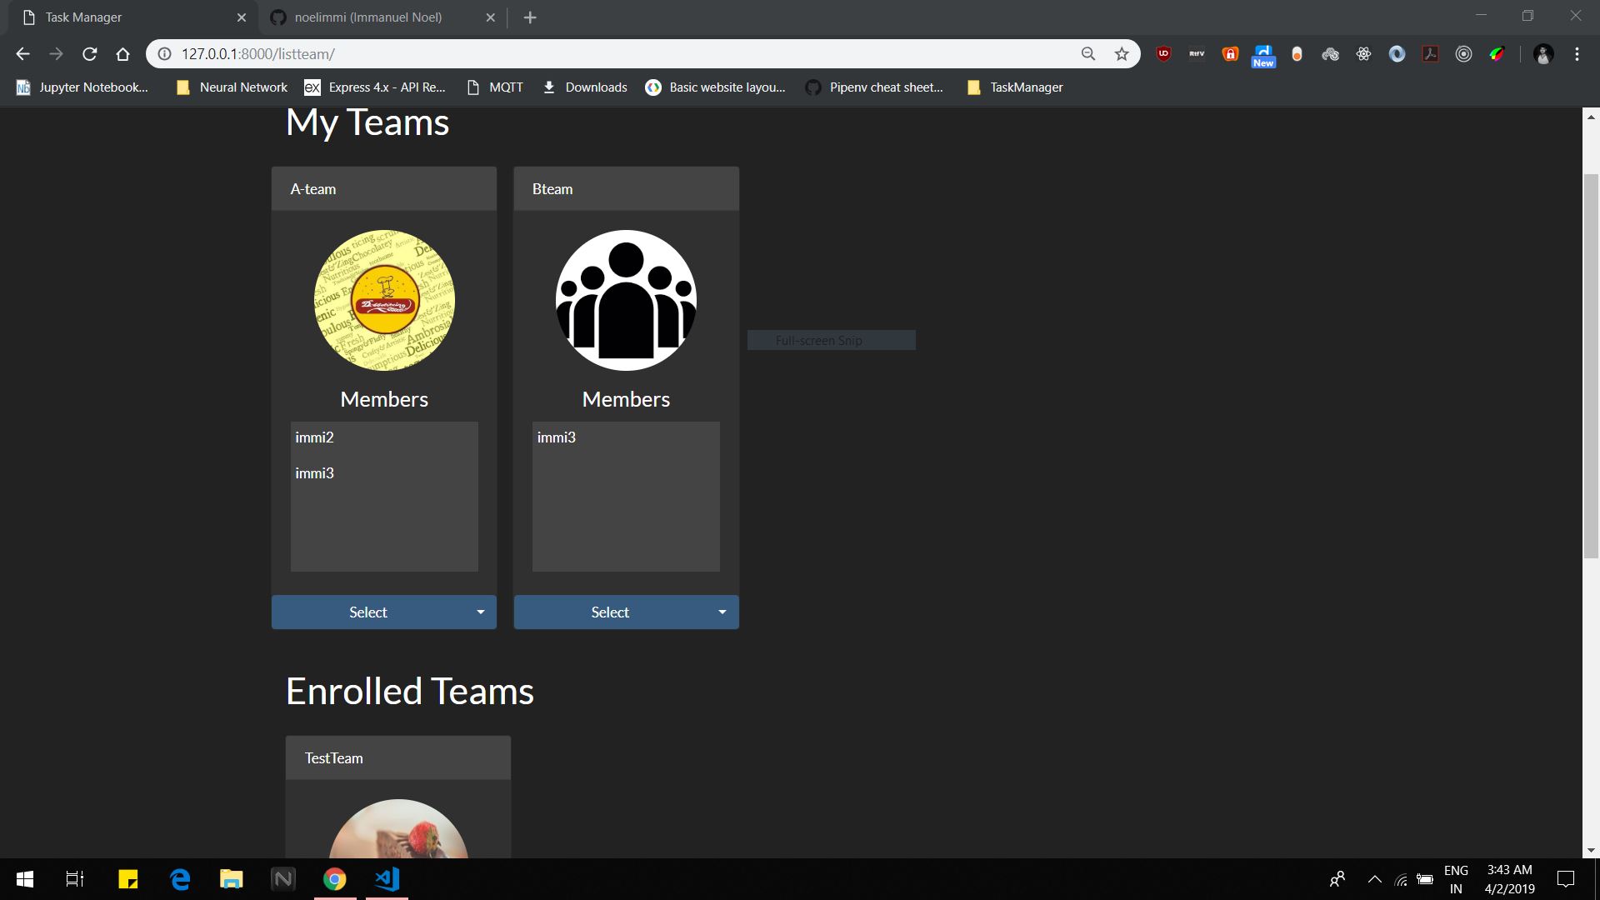1600x900 pixels.
Task: Expand the Bteam Select dropdown arrow
Action: [722, 612]
